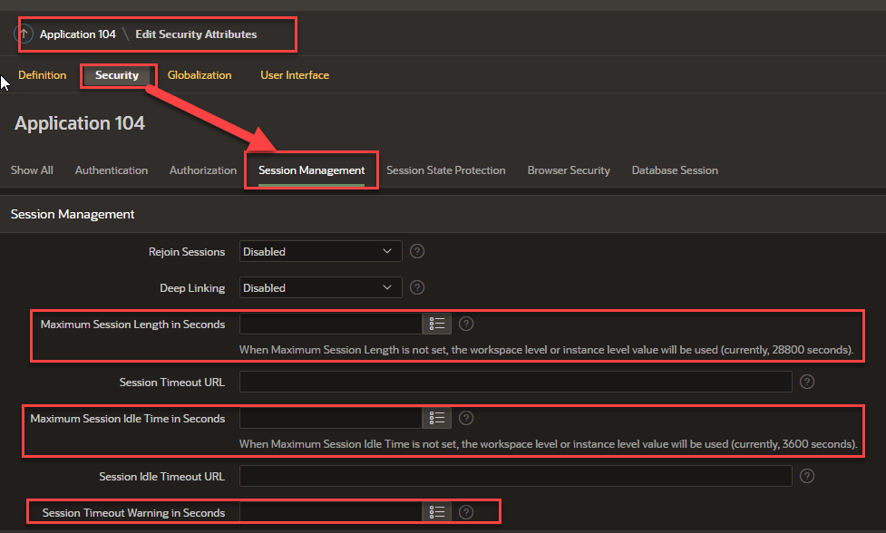This screenshot has height=533, width=886.
Task: Open help for Rejoin Sessions
Action: point(417,251)
